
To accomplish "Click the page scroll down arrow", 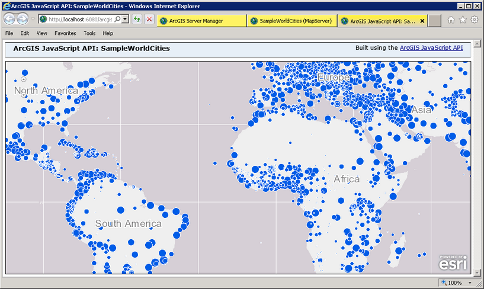I will 477,272.
